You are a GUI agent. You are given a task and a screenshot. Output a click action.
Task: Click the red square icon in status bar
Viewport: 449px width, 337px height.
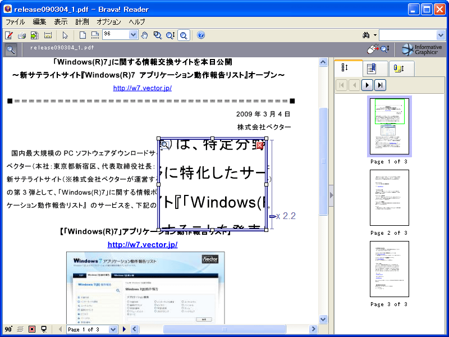32,329
